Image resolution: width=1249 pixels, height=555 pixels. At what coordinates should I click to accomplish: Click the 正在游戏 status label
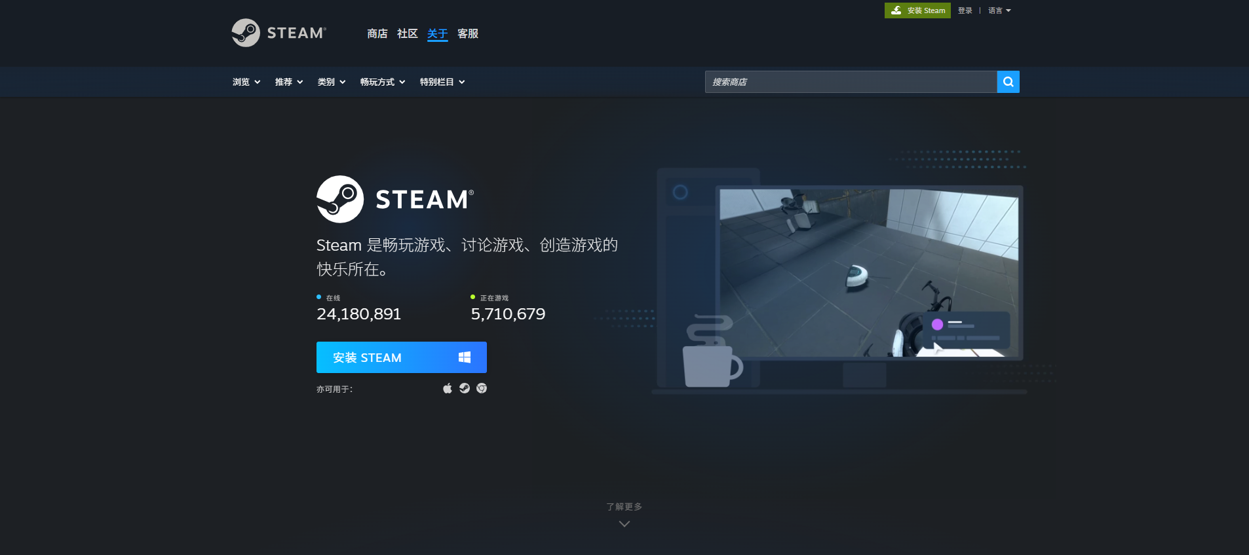click(494, 298)
